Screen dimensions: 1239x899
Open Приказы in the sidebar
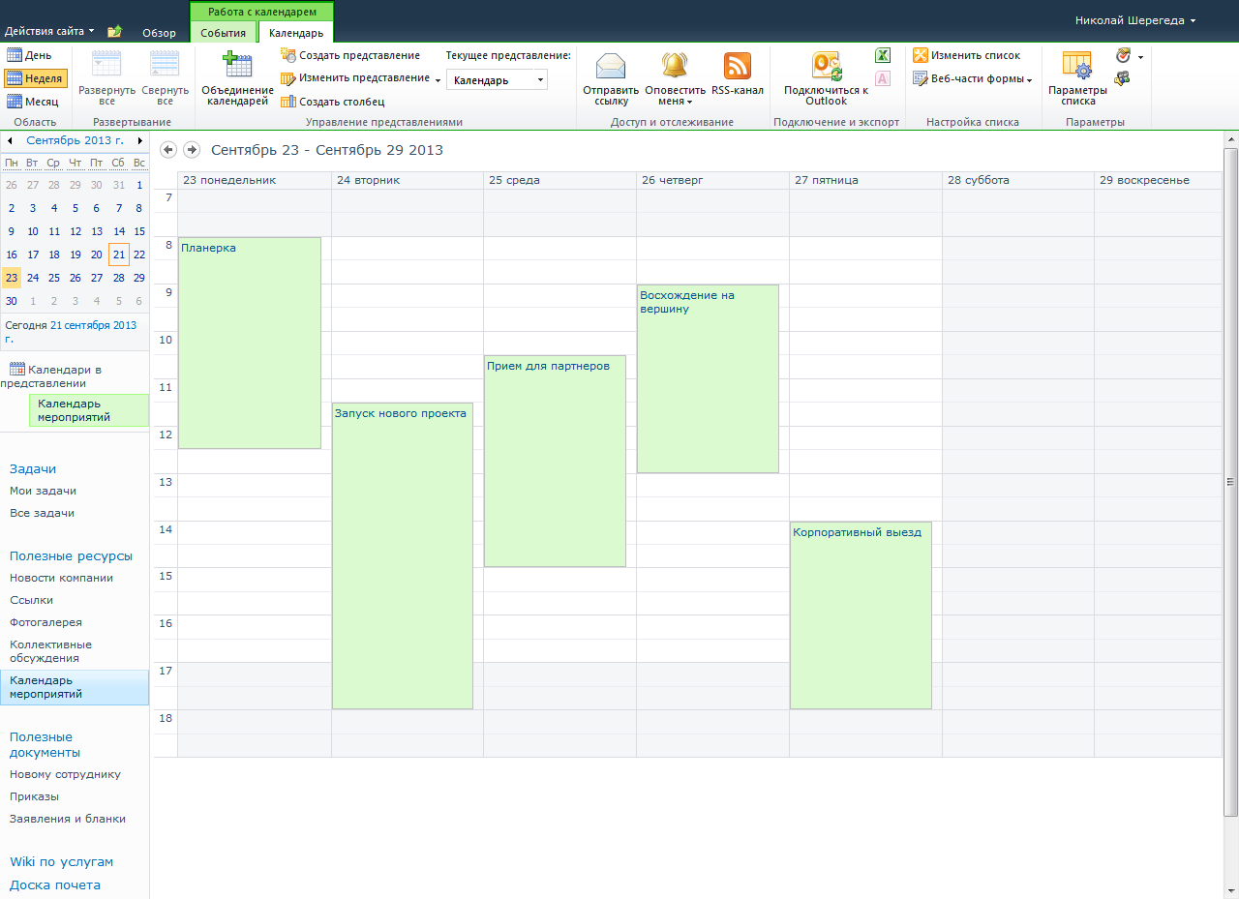tap(34, 796)
